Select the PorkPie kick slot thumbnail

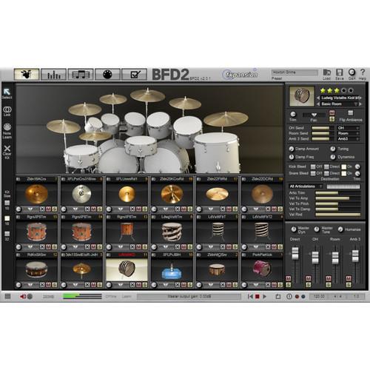pyautogui.click(x=262, y=269)
